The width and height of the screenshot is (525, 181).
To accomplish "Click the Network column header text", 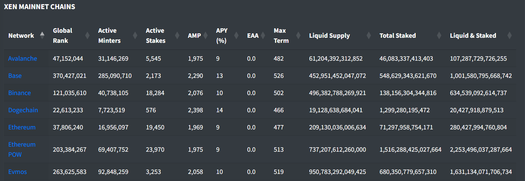I will click(x=21, y=36).
